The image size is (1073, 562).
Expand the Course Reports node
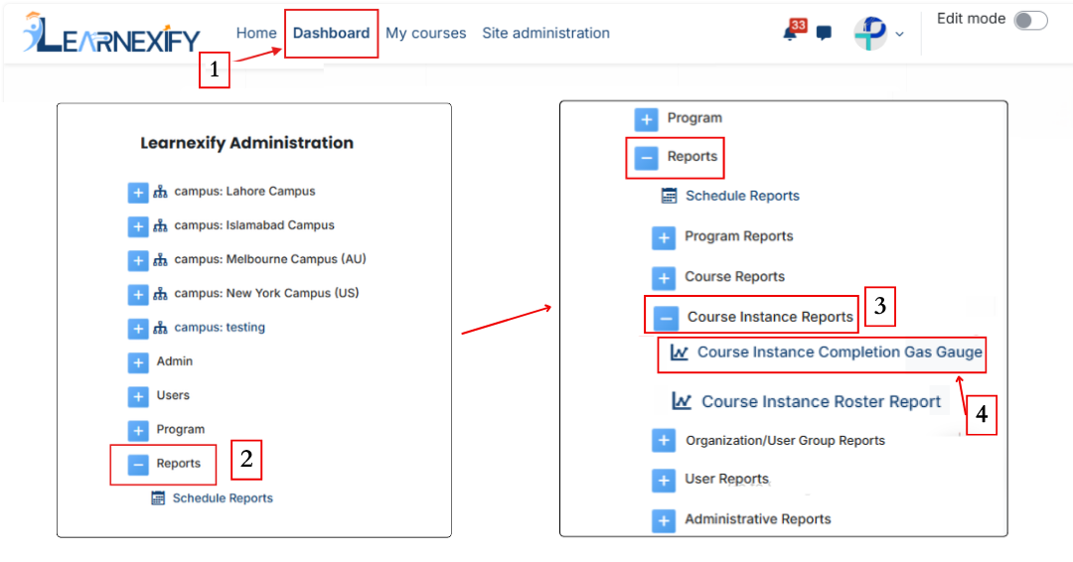coord(663,278)
